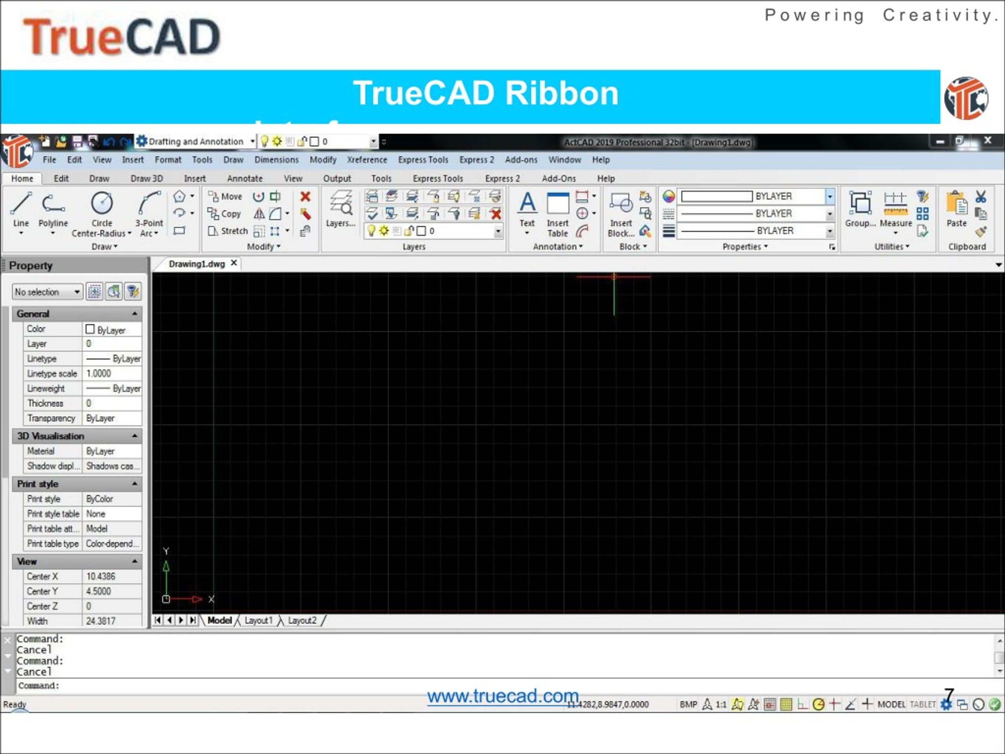Click the Insert Table tool
The image size is (1005, 754).
[558, 214]
